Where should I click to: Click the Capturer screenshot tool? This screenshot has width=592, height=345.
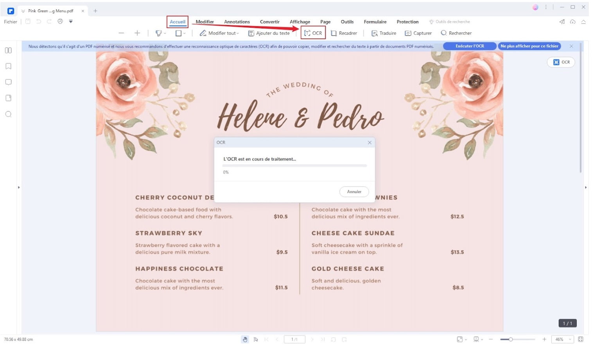[418, 33]
